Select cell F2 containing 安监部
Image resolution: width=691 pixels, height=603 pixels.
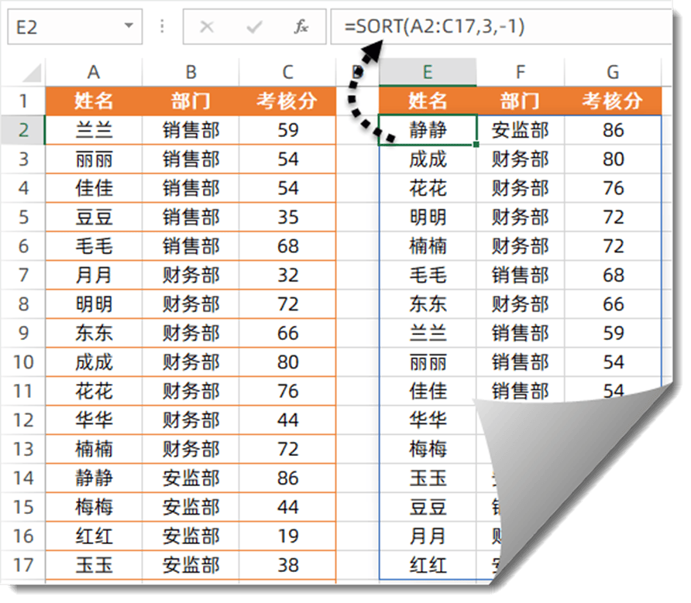tap(520, 130)
